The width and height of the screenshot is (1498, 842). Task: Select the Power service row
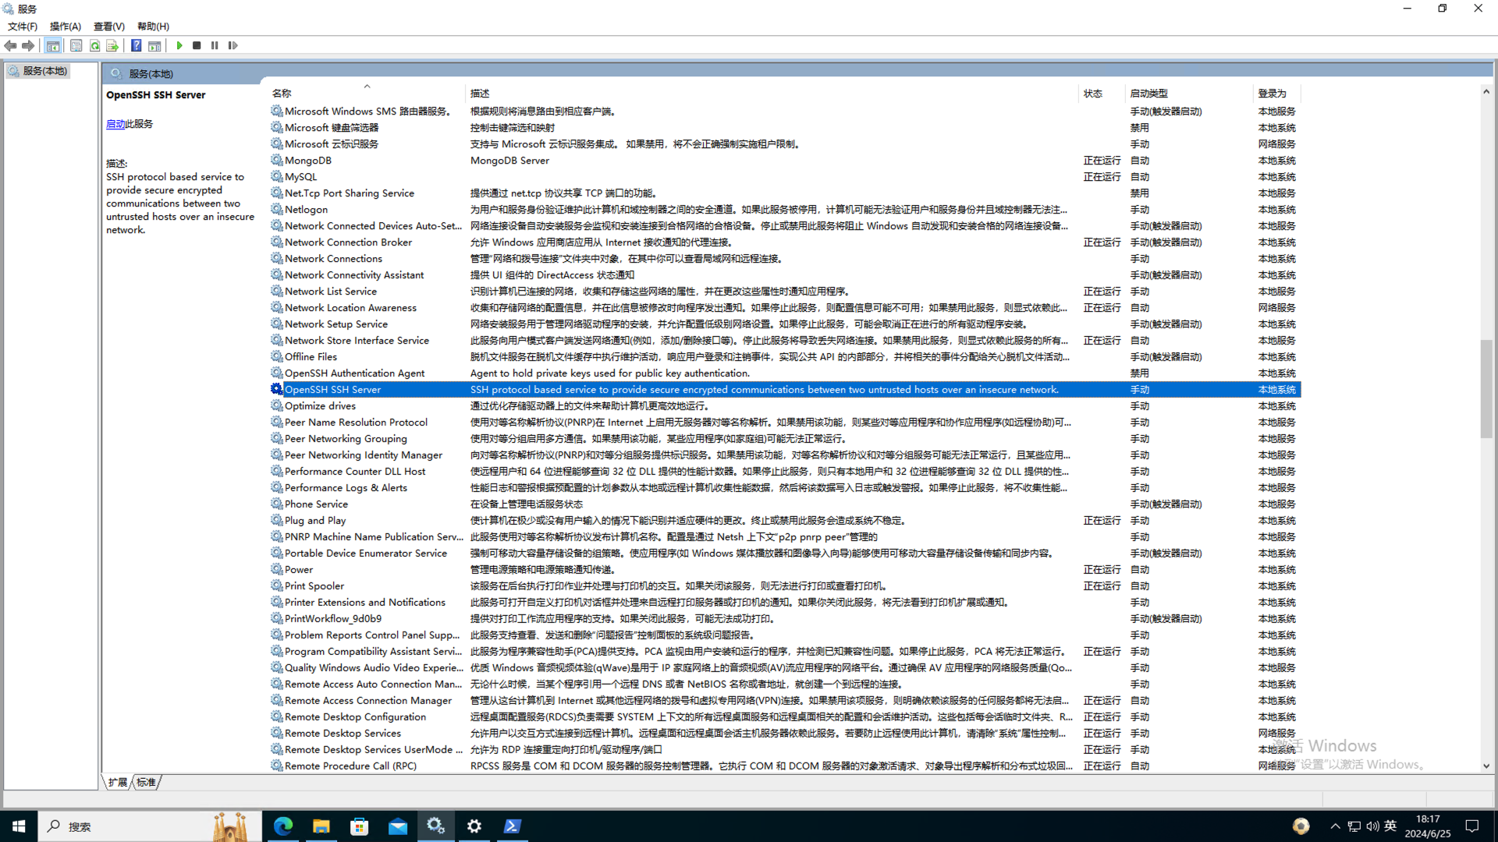785,570
